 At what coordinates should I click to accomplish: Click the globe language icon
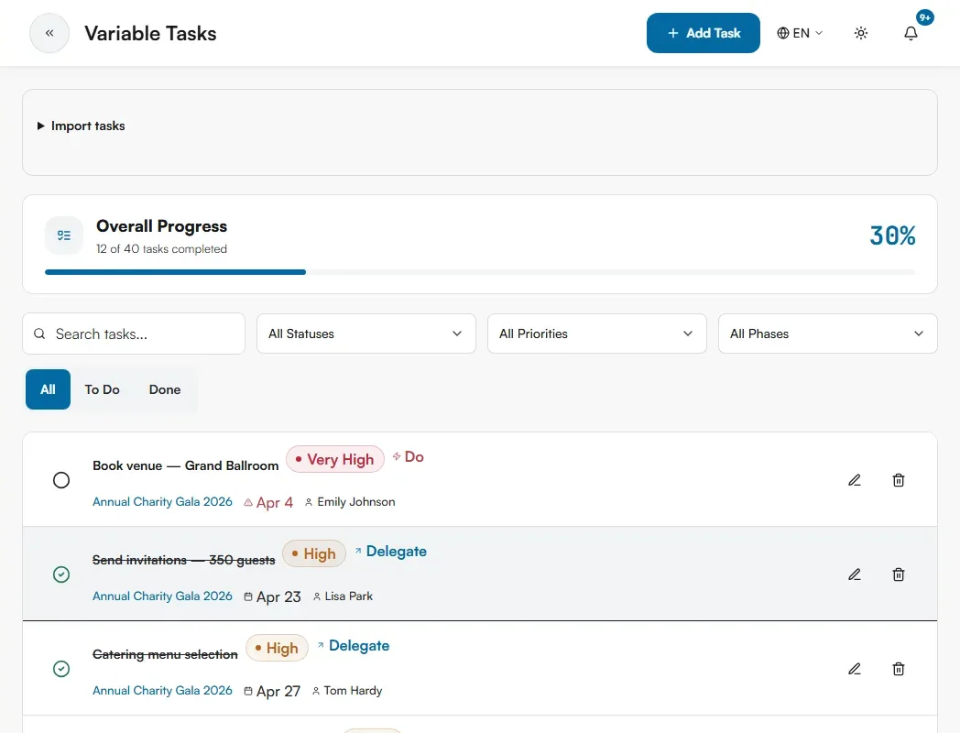pos(783,33)
